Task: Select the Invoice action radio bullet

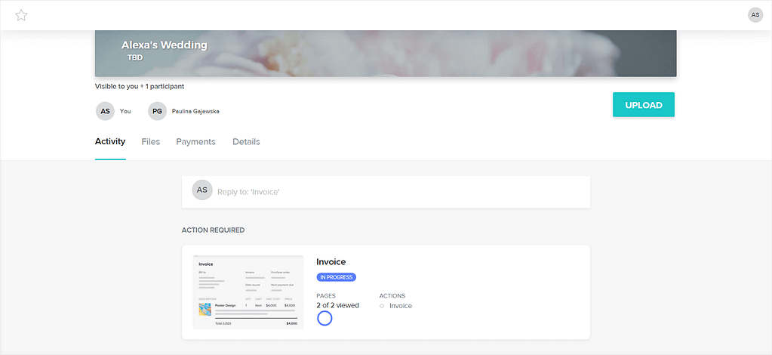Action: click(x=382, y=306)
